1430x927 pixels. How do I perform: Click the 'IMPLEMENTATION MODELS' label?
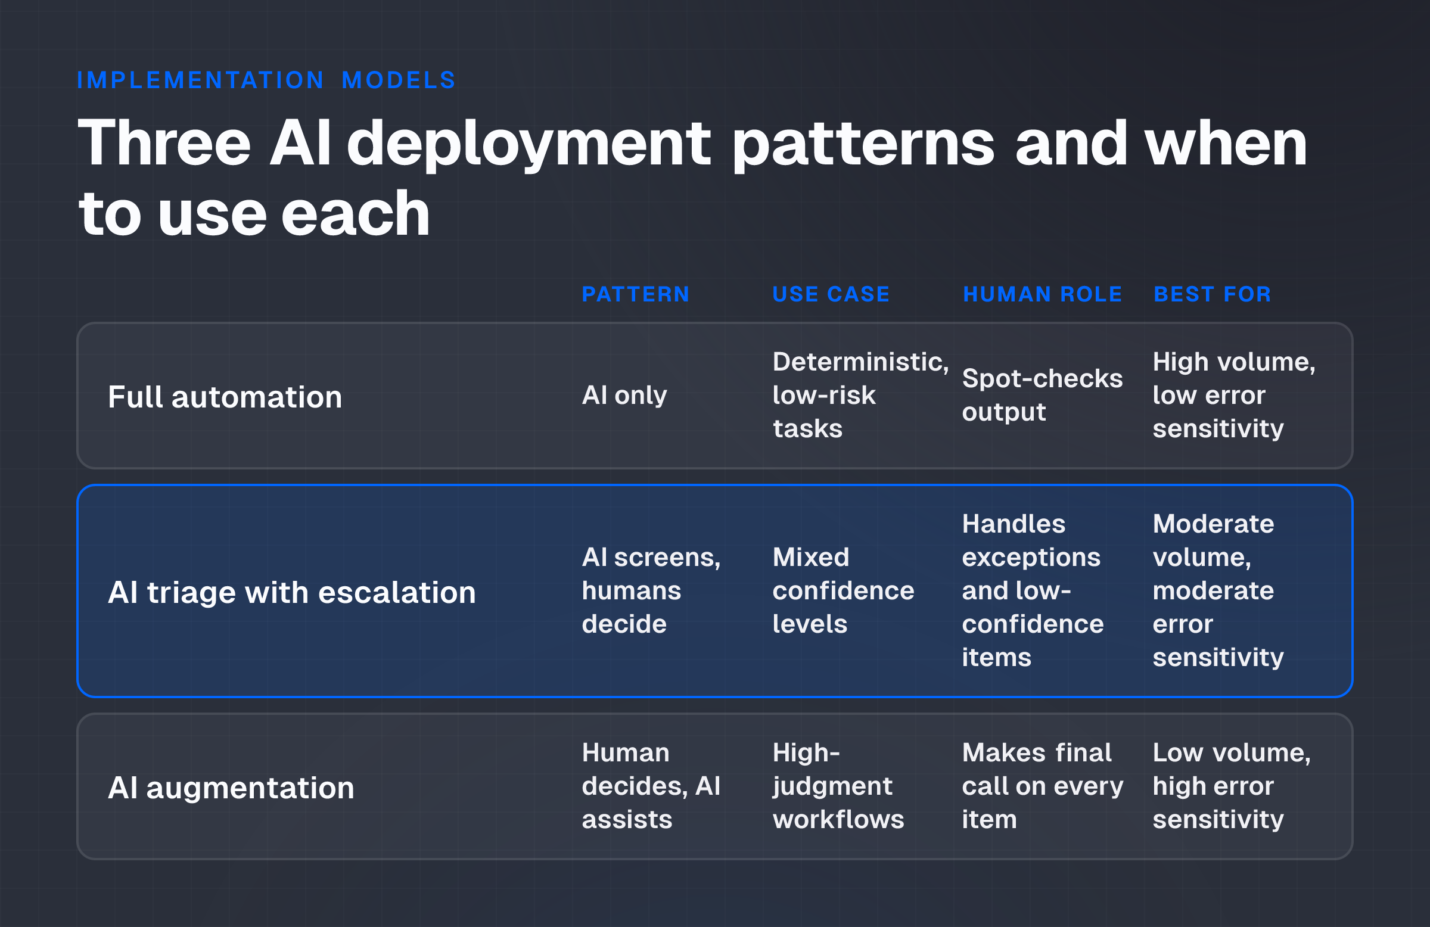click(266, 80)
